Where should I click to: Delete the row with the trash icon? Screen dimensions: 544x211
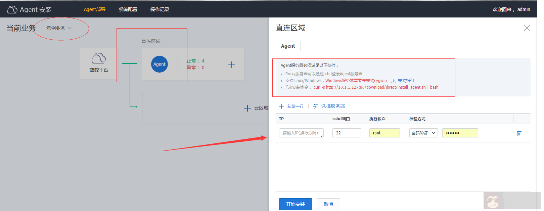[519, 133]
